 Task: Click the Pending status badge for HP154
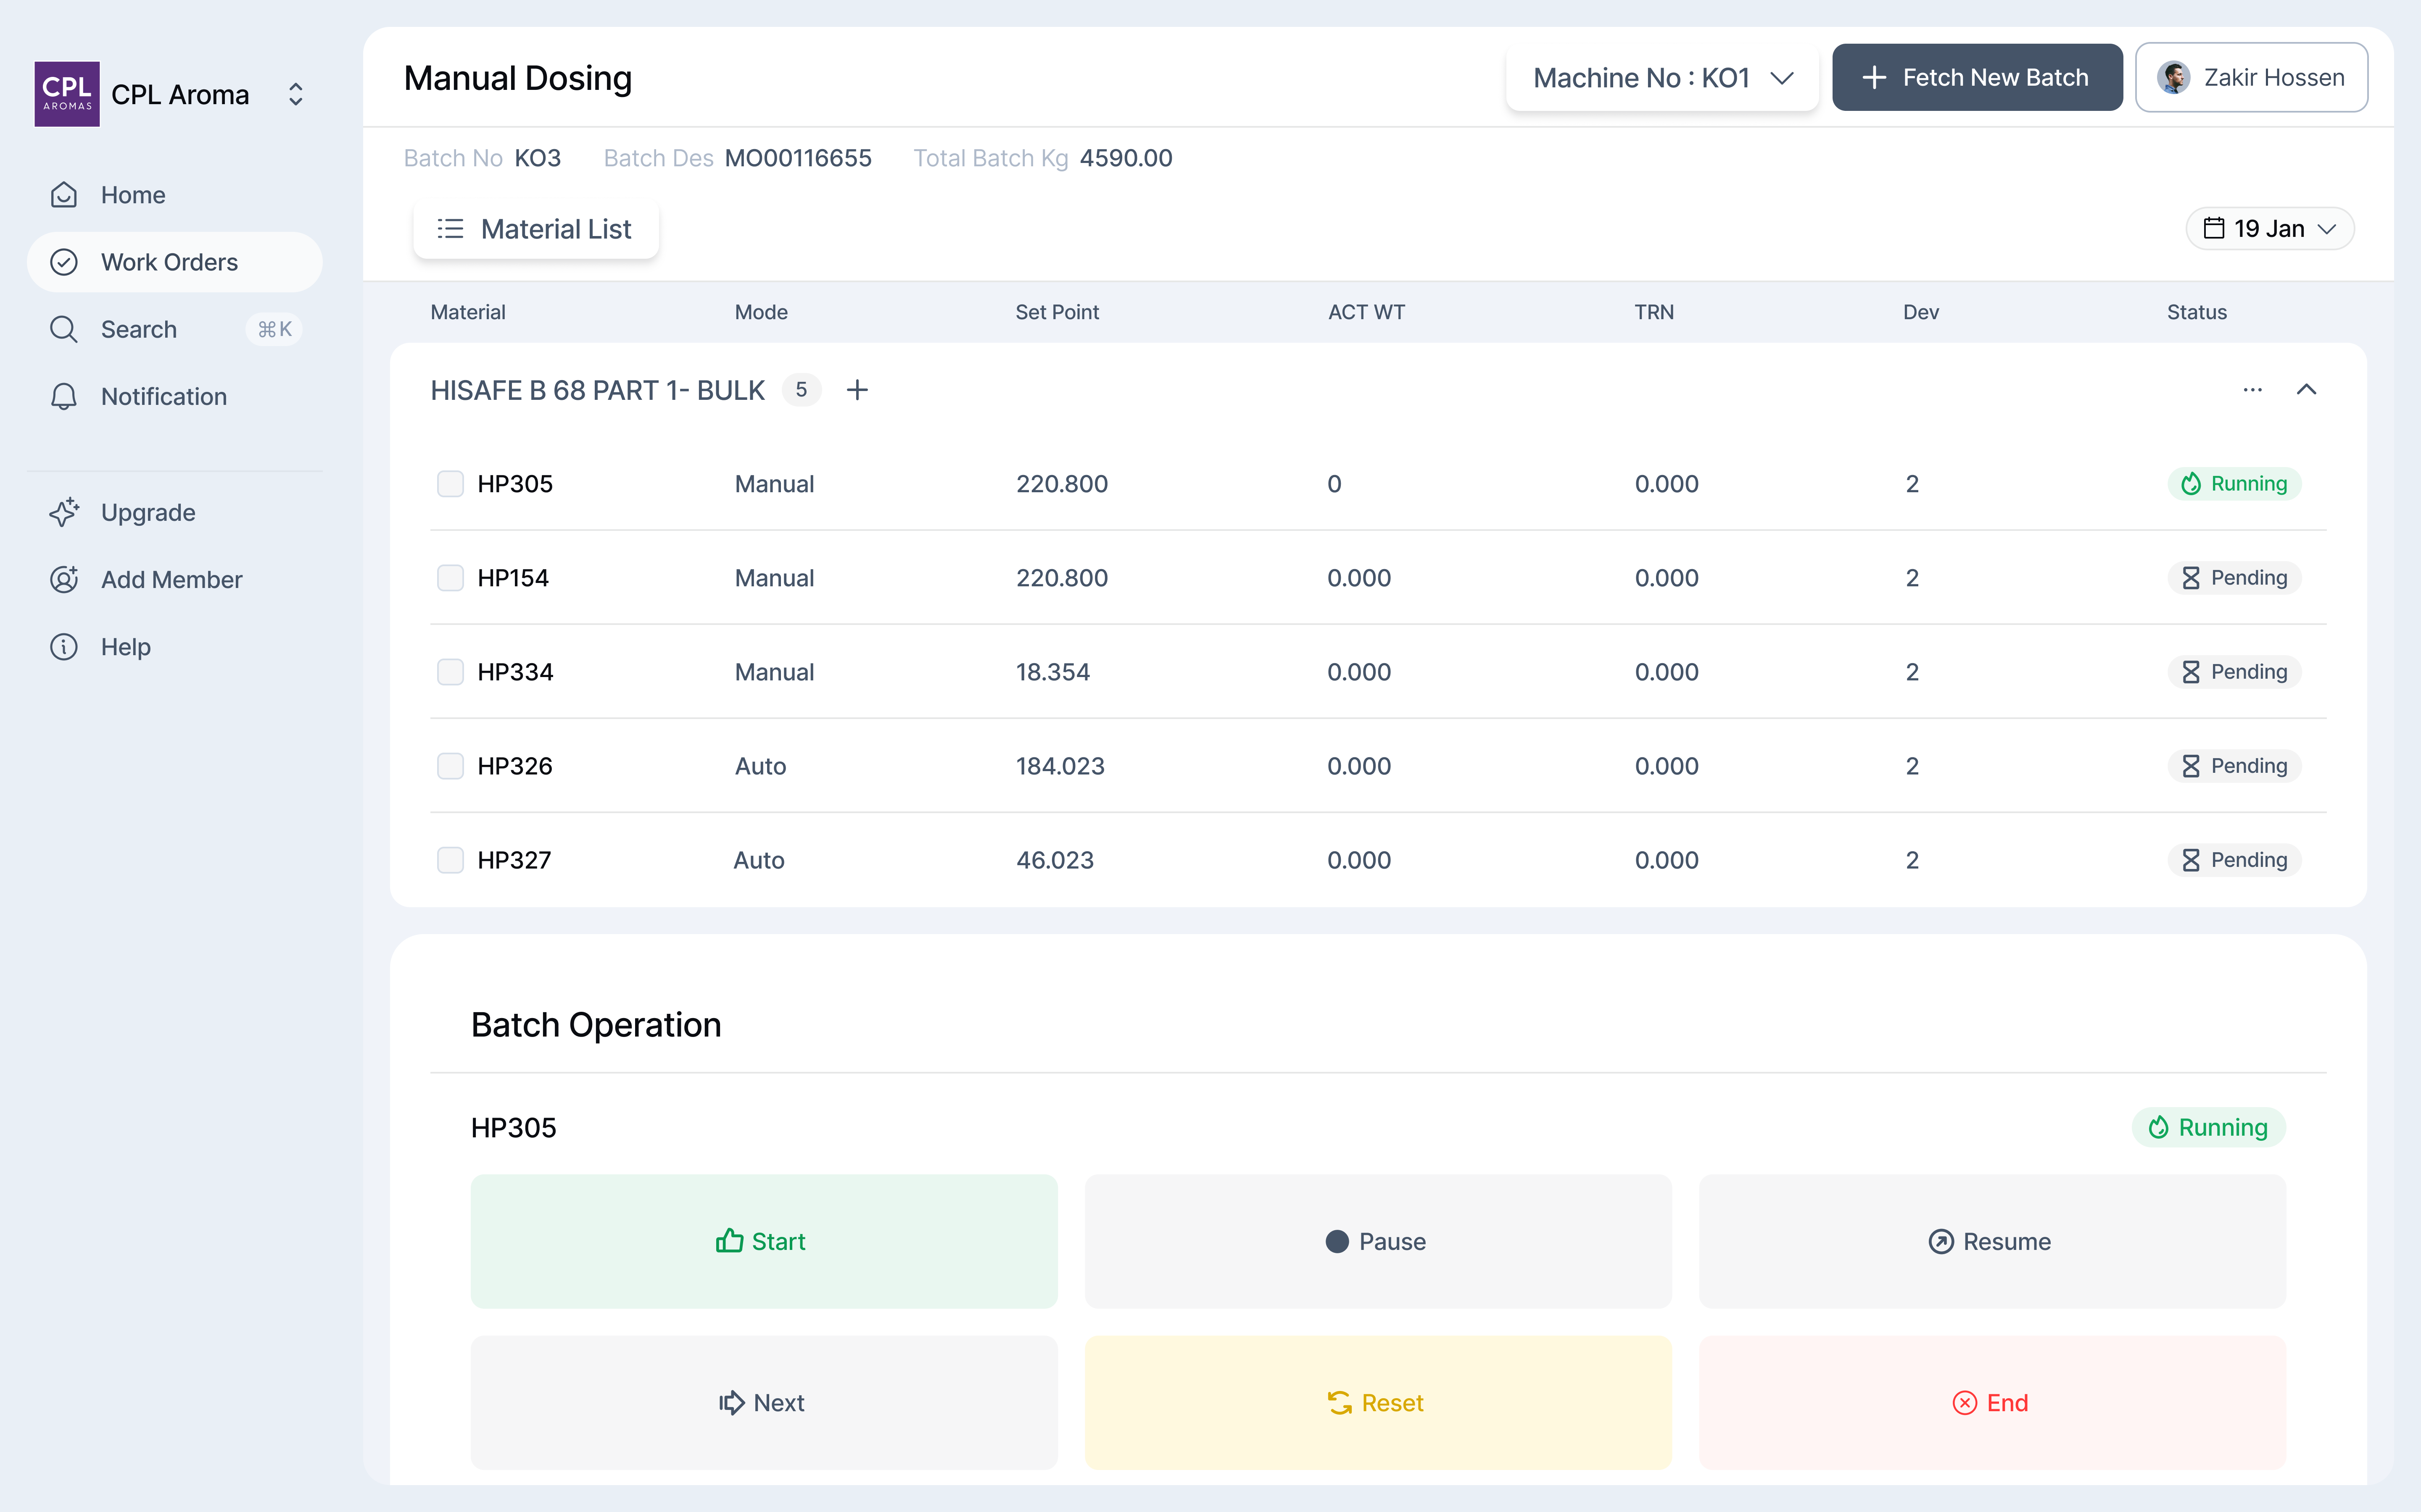tap(2235, 578)
